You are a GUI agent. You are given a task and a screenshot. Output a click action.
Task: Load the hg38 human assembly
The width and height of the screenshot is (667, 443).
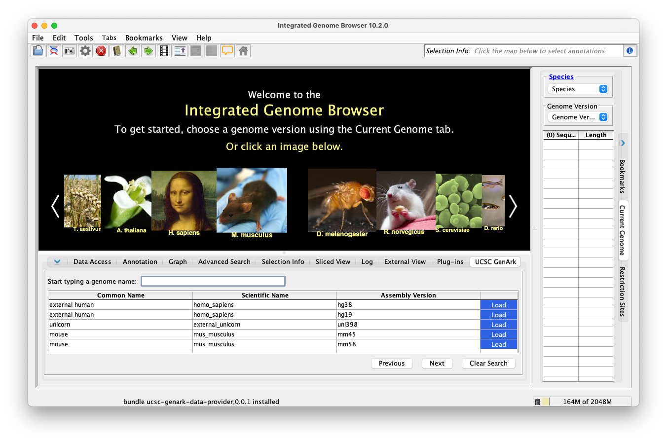[x=498, y=305]
